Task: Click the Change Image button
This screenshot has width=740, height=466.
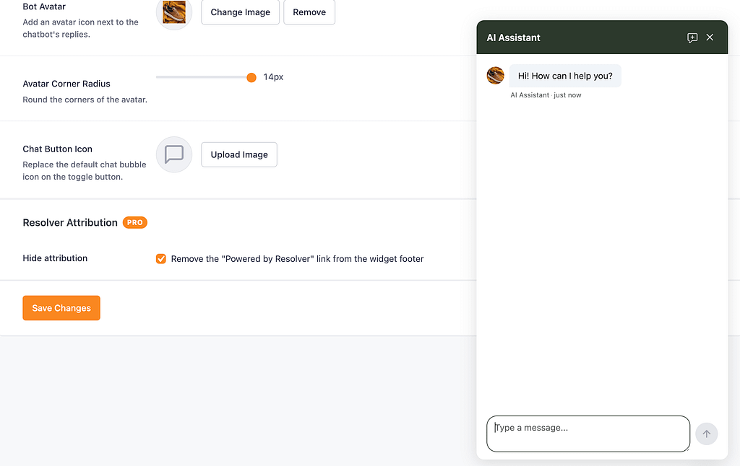Action: (x=240, y=12)
